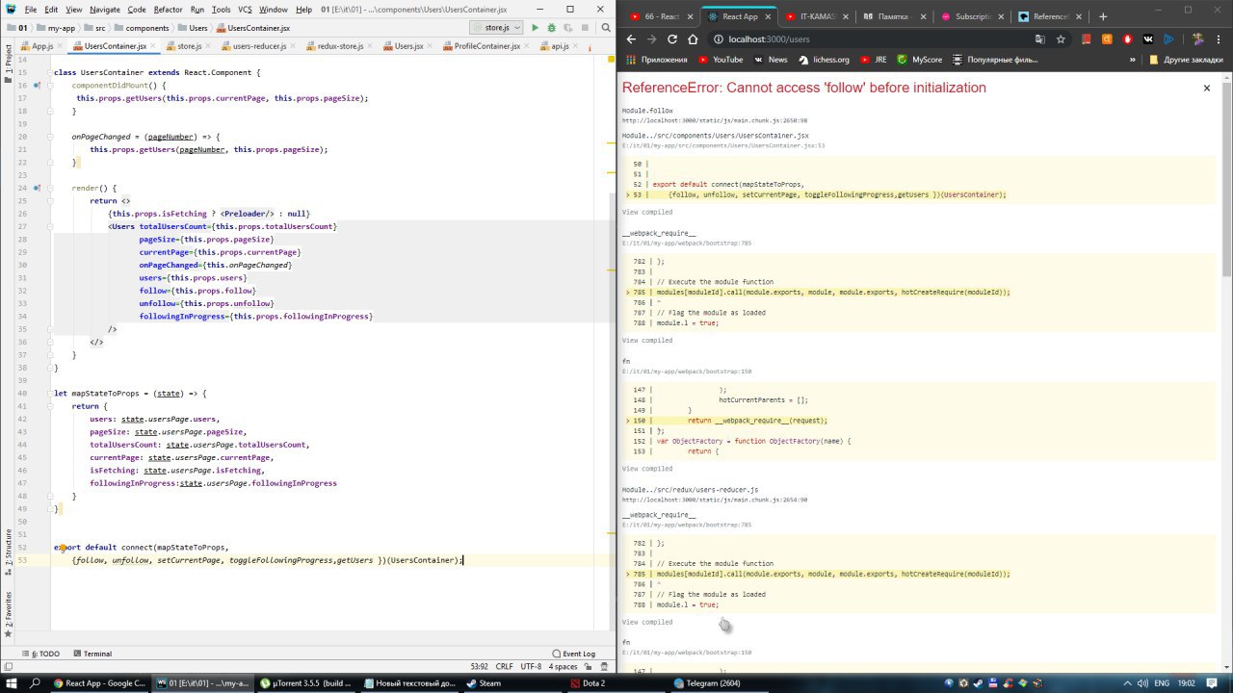Dismiss the error overlay with the X

coord(1206,88)
